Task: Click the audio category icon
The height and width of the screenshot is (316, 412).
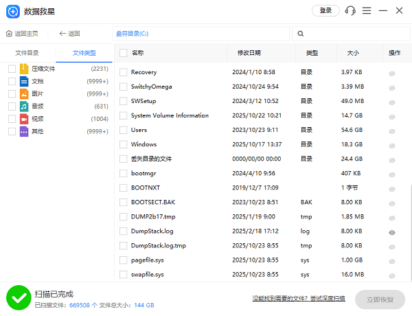Action: pyautogui.click(x=24, y=106)
